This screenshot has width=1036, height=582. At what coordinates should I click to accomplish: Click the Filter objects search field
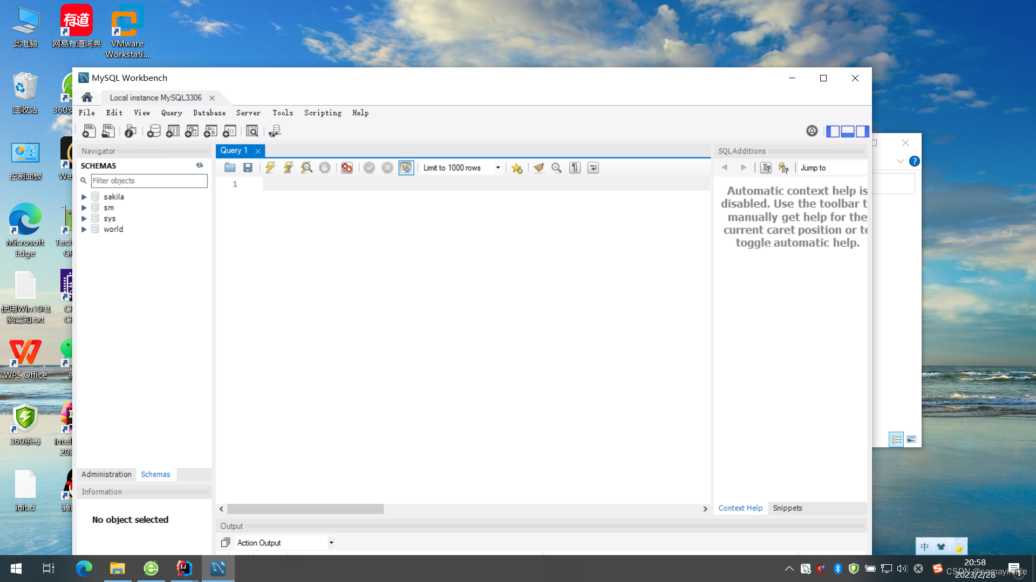[x=149, y=181]
